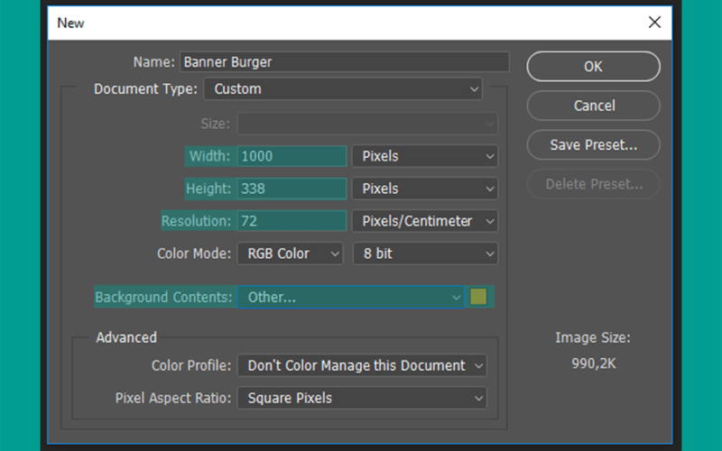Click the 'New' dialog title

(x=70, y=23)
